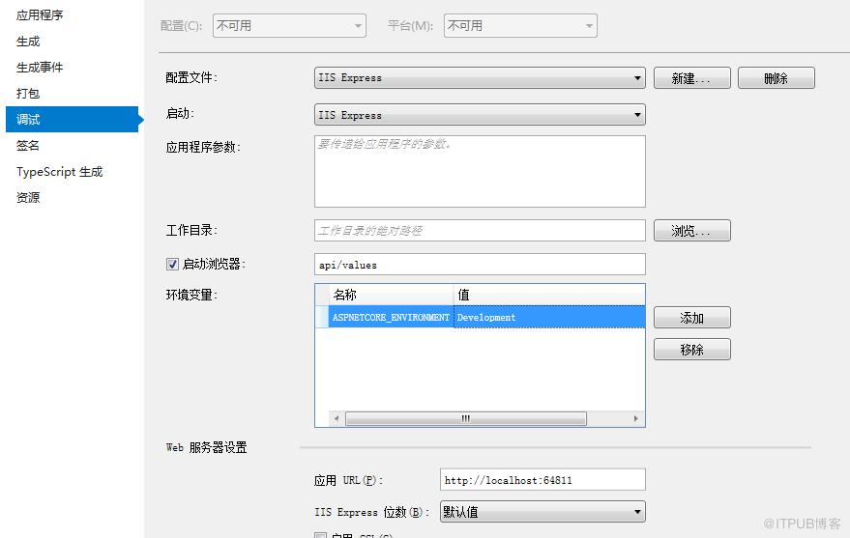Click the 移除 button

(692, 350)
